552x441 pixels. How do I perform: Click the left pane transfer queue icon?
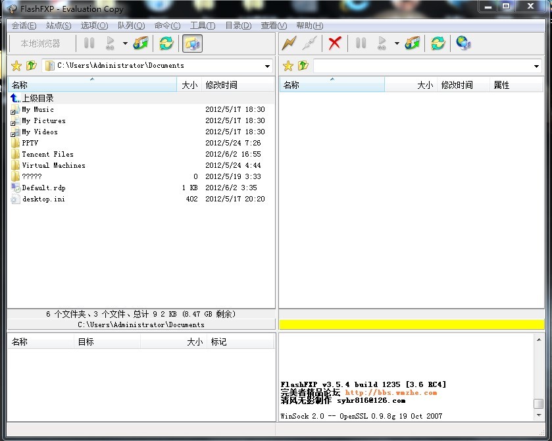[141, 43]
